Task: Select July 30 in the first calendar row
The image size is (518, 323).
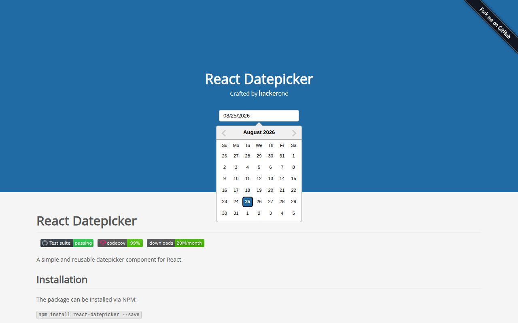Action: tap(271, 156)
